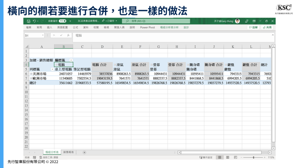
Task: Click 顯示設定 display settings button
Action: [x=206, y=157]
